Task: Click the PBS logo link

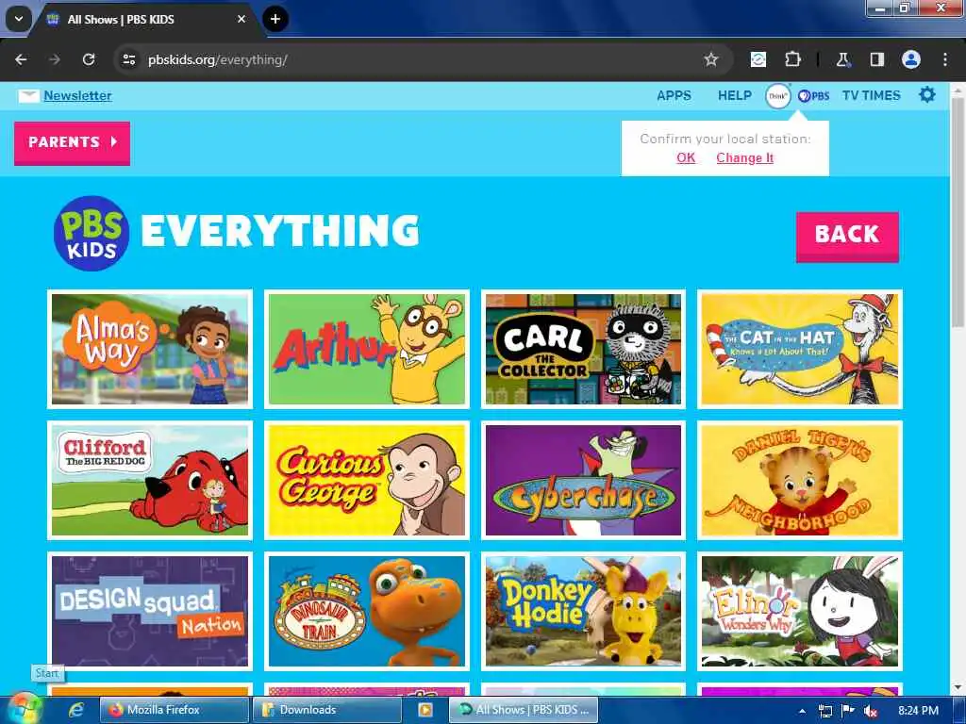Action: pyautogui.click(x=813, y=96)
